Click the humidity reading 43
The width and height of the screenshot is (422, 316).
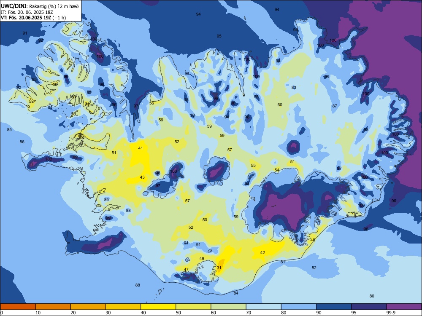[x=142, y=177]
